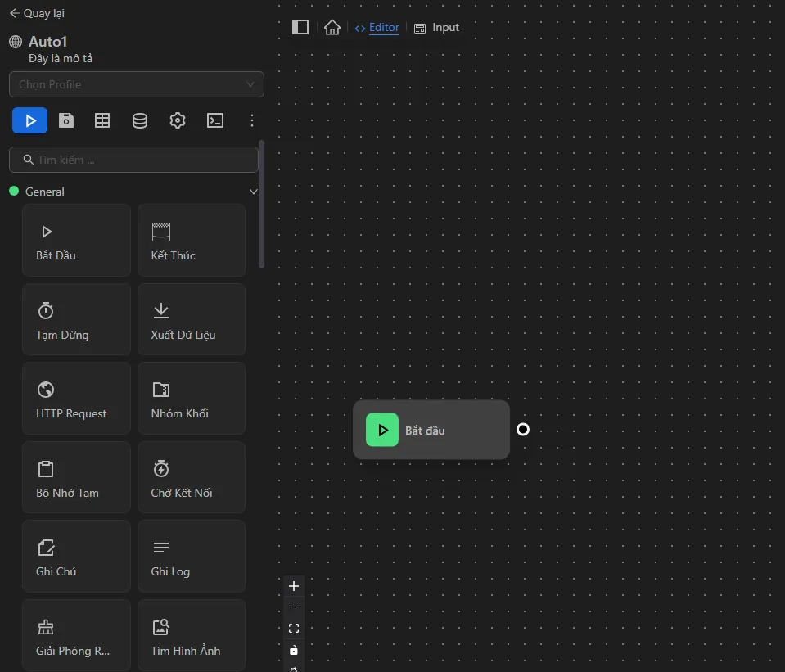
Task: Click the Tìm kiếm search field
Action: (134, 160)
